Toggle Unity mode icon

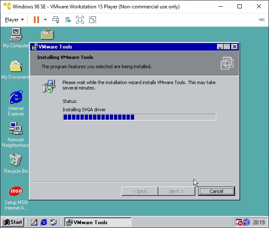pyautogui.click(x=93, y=20)
